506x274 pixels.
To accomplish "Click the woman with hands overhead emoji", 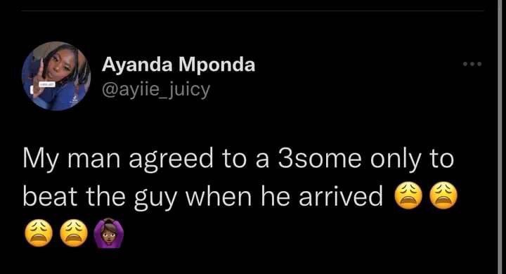I will tap(109, 233).
